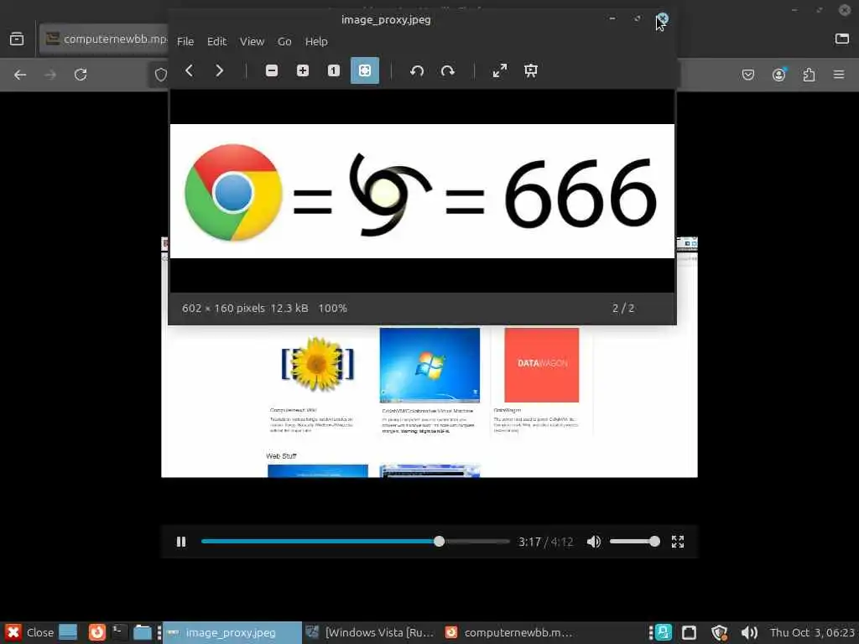Start the slideshow presentation icon
This screenshot has width=859, height=644.
(x=531, y=70)
